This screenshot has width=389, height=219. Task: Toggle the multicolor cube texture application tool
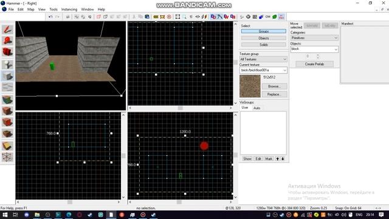pyautogui.click(x=7, y=99)
